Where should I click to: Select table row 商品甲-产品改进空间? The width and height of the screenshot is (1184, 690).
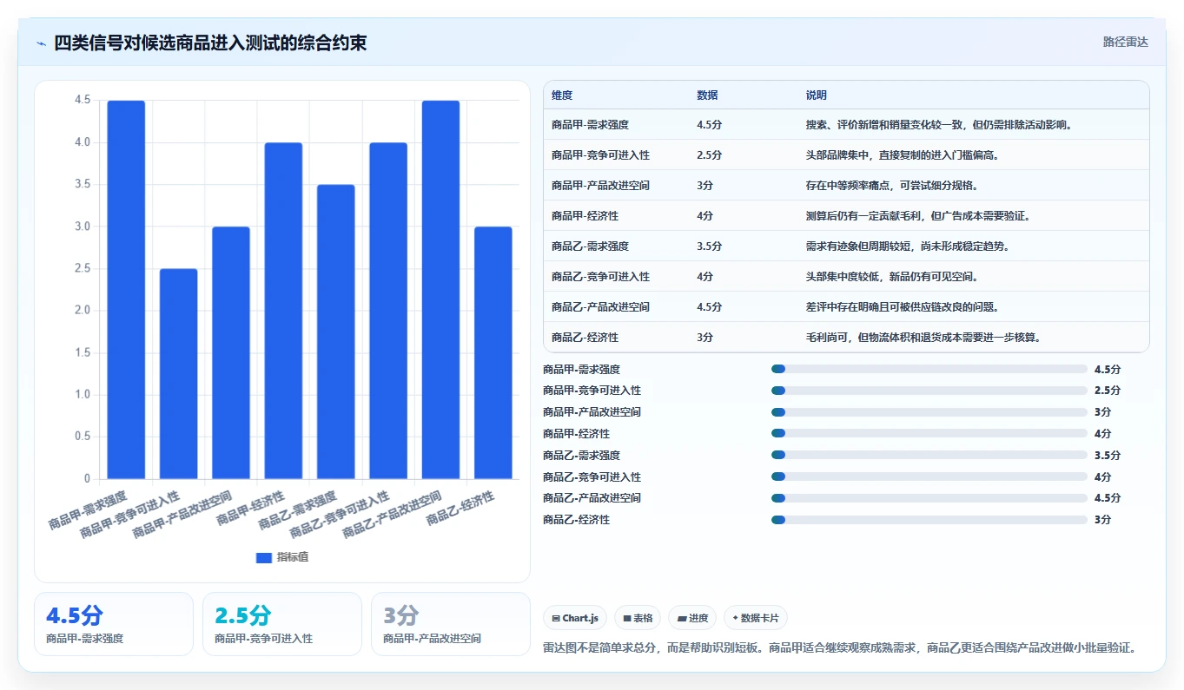(846, 186)
